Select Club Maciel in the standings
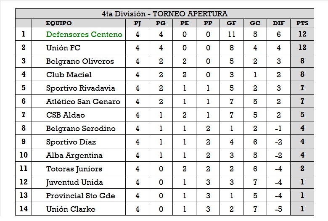 tap(69, 75)
